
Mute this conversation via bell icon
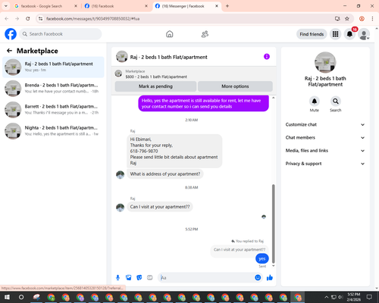[x=315, y=102]
